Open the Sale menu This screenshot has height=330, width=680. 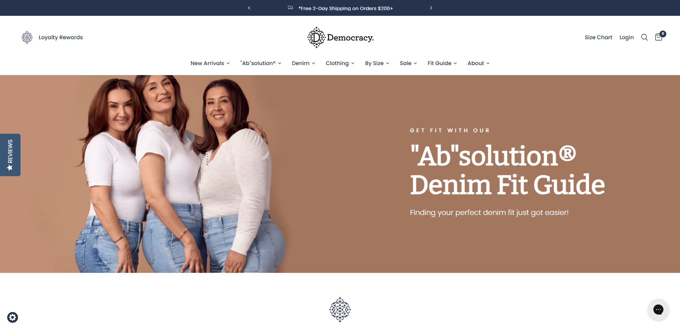click(408, 63)
